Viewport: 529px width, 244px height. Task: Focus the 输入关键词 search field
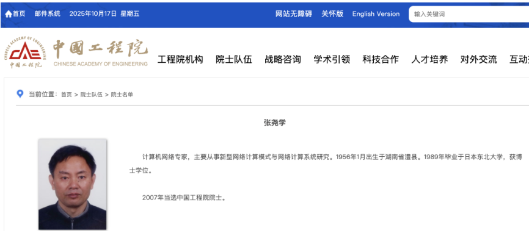tap(467, 14)
